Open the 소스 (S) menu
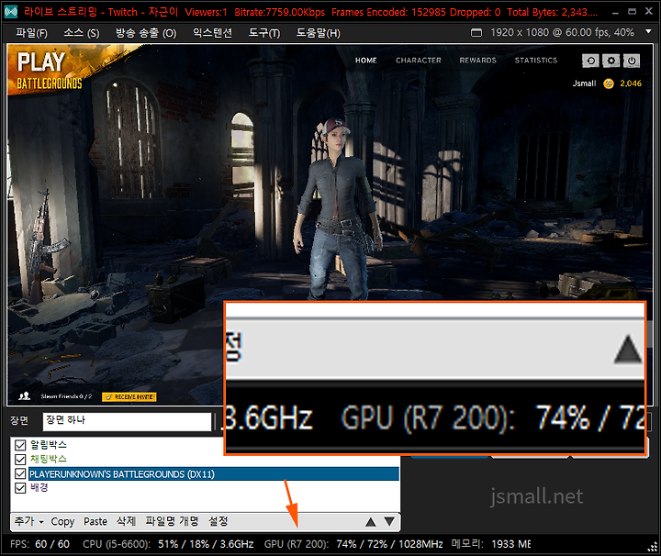This screenshot has width=661, height=556. pos(82,33)
